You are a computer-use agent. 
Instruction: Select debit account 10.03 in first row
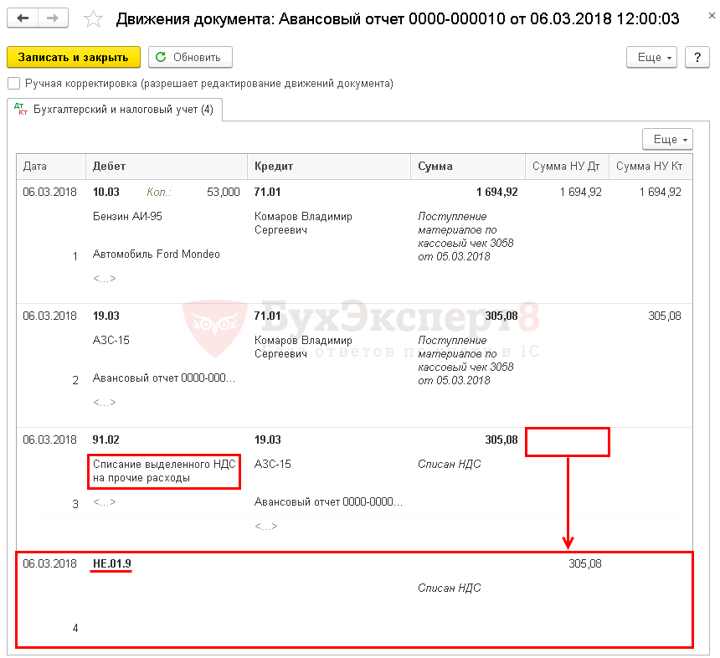[x=106, y=192]
